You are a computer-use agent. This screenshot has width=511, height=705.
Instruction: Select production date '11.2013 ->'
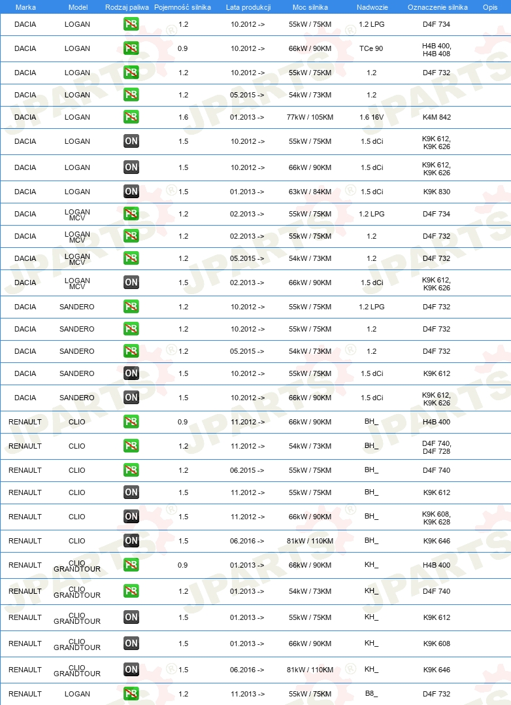(x=247, y=694)
